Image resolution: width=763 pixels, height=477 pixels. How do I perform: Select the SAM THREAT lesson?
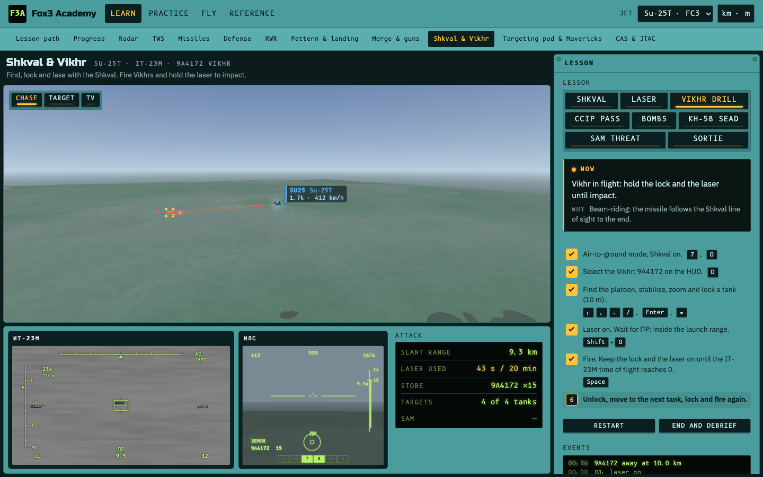tap(615, 139)
